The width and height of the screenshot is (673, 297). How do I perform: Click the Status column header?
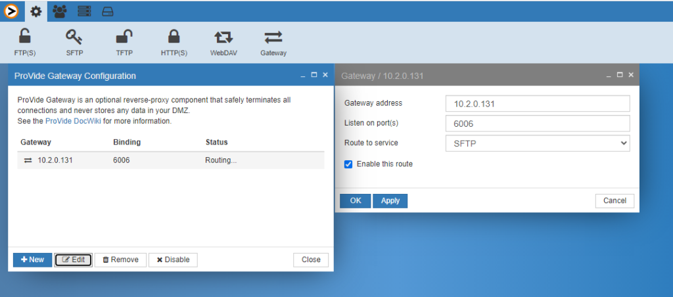[x=217, y=142]
